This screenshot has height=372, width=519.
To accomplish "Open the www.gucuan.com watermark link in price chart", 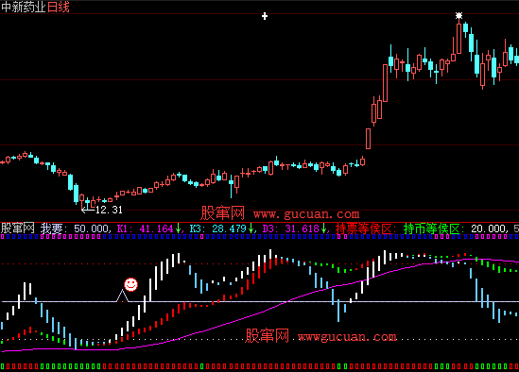I will tap(306, 214).
